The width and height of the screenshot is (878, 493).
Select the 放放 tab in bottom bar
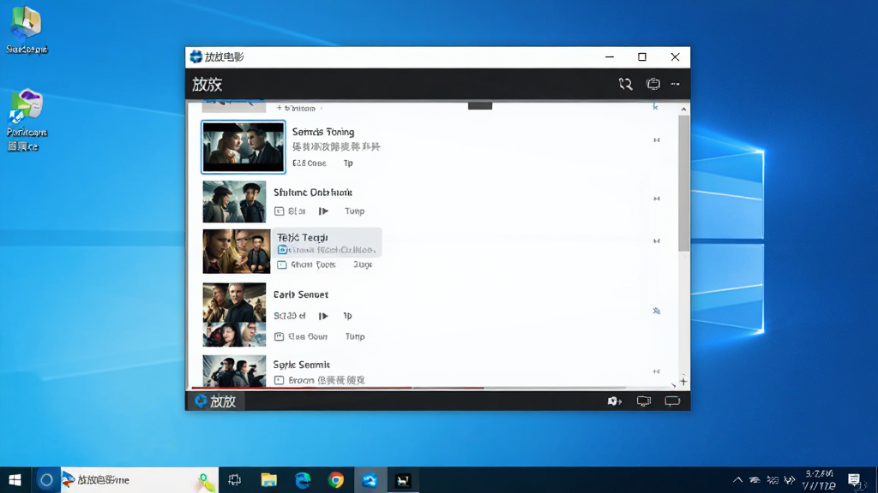pyautogui.click(x=215, y=401)
